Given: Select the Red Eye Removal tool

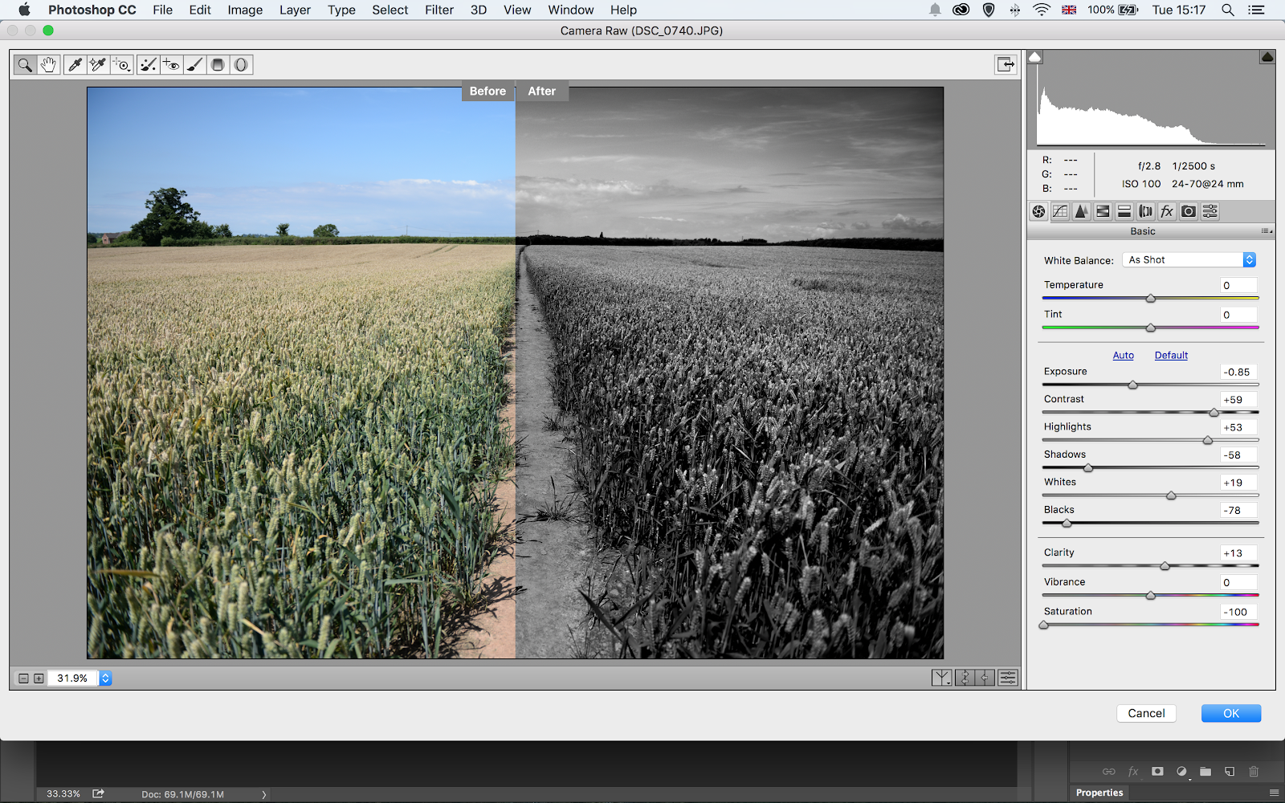Looking at the screenshot, I should 171,65.
